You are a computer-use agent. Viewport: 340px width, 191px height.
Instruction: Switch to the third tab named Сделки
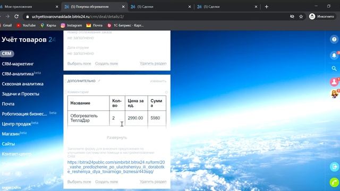click(x=161, y=7)
